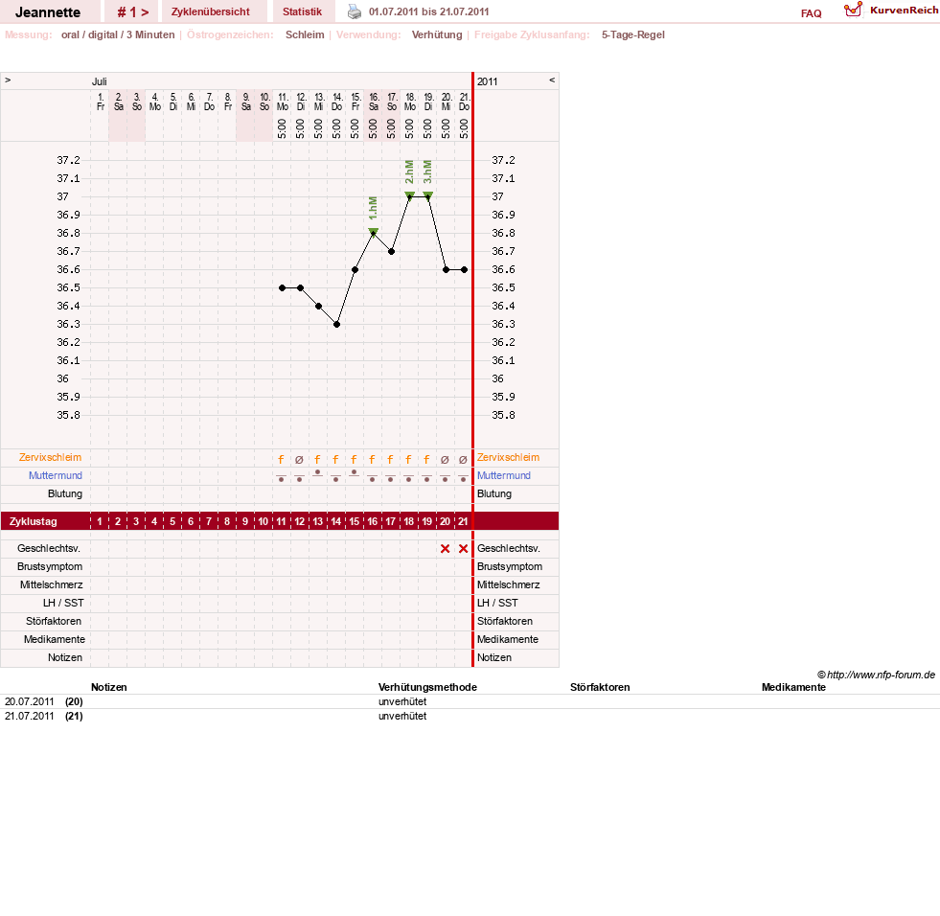Open the FAQ link
Screen dimensions: 940x916
(811, 13)
